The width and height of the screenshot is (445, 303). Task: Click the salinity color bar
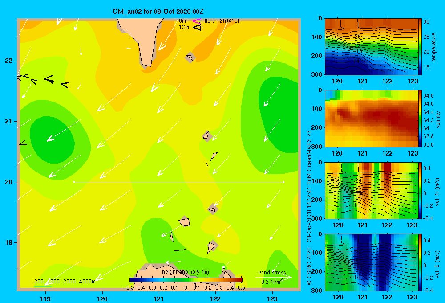(x=420, y=119)
